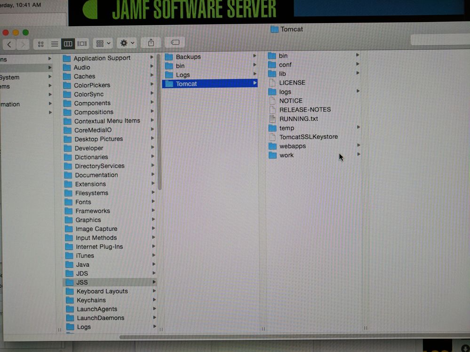Viewport: 470px width, 352px height.
Task: Select the Dictionaries folder
Action: 91,157
